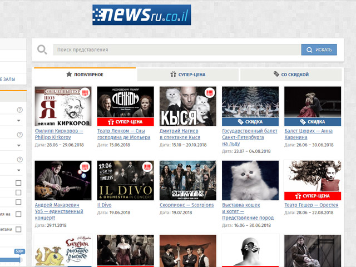This screenshot has width=356, height=267.
Task: Open the second sidebar filter dropdown
Action: point(19,145)
